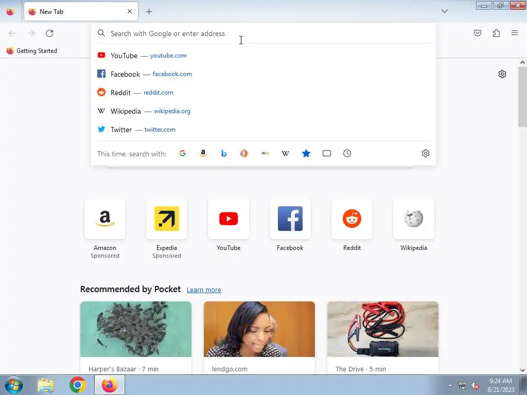Open Windows Explorer from the taskbar

coord(46,385)
